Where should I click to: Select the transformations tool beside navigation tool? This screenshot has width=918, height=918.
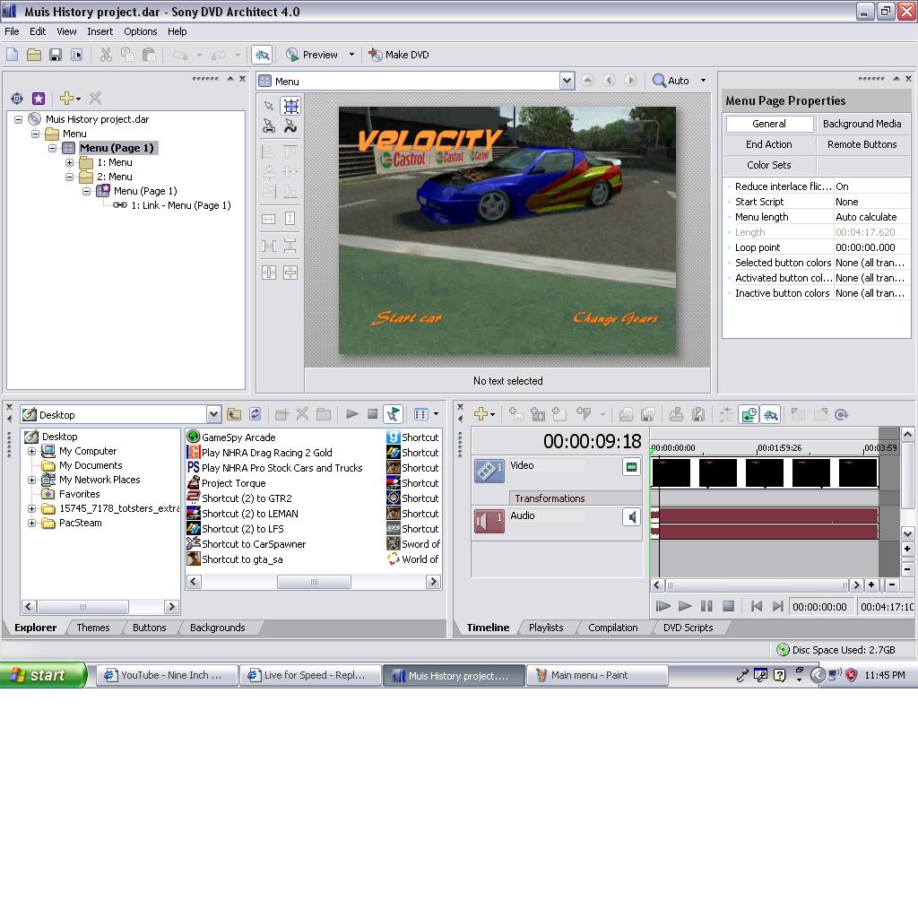[x=290, y=126]
